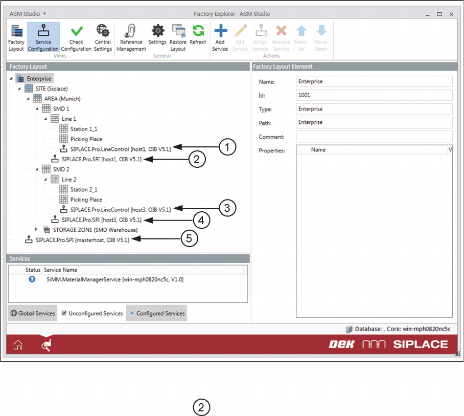Select SIPLACE.Pro.SPI host1 service
The width and height of the screenshot is (464, 416).
tap(102, 159)
